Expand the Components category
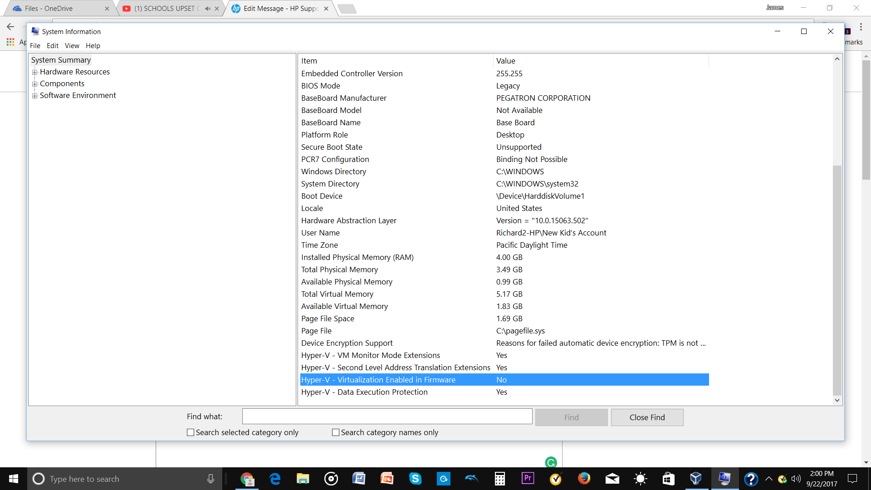Screen dimensions: 871x490 pyautogui.click(x=35, y=83)
